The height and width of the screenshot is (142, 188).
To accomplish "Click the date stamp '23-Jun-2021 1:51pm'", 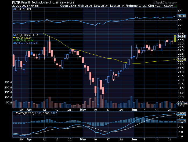I will pos(25,6).
